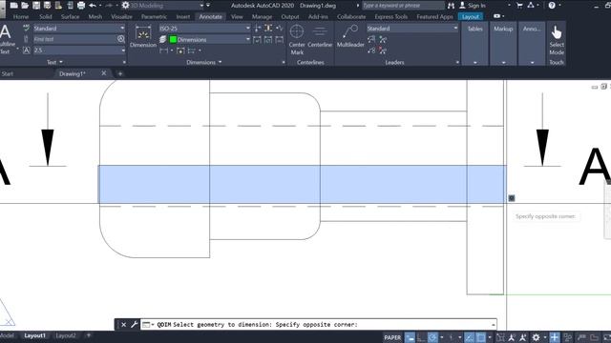The image size is (611, 343).
Task: Click the Find text input field
Action: 74,39
